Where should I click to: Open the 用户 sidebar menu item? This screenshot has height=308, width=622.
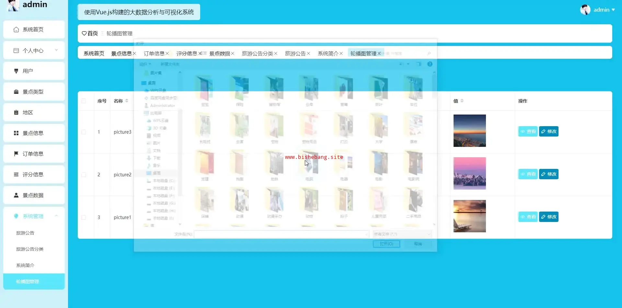click(x=34, y=71)
